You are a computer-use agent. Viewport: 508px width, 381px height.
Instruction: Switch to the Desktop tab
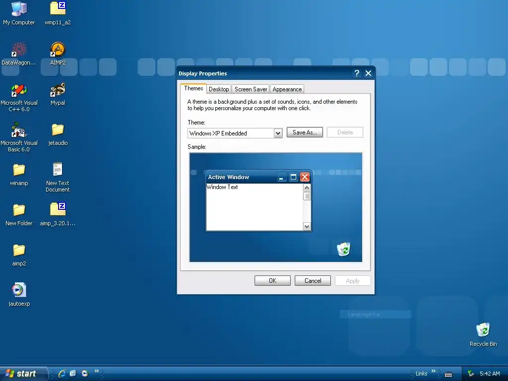pos(219,89)
